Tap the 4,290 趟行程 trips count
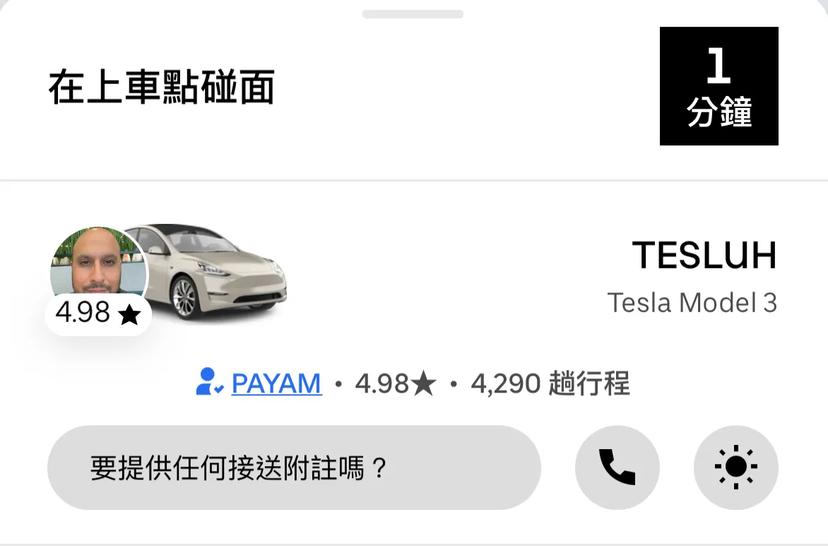Image resolution: width=828 pixels, height=548 pixels. (x=550, y=383)
